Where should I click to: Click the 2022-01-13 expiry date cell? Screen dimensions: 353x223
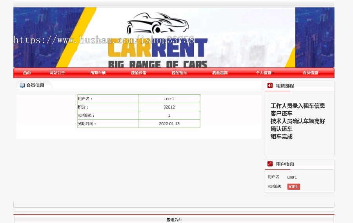tap(169, 123)
